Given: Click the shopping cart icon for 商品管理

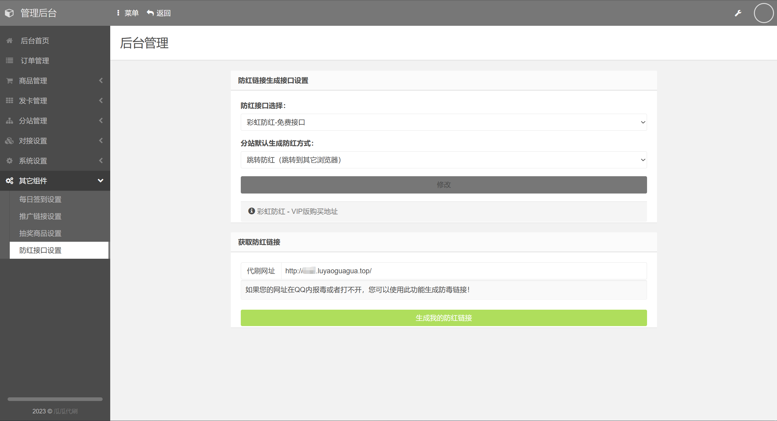Looking at the screenshot, I should (9, 81).
